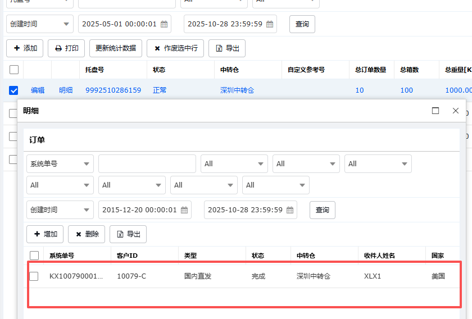Open pallet number 9992510286159 link
This screenshot has width=472, height=319.
coord(113,90)
